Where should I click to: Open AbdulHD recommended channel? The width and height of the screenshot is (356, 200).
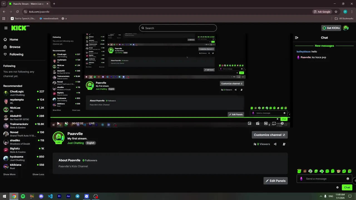pos(24,117)
